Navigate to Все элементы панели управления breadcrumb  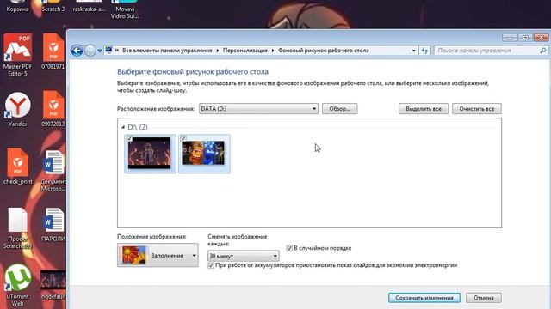point(167,51)
